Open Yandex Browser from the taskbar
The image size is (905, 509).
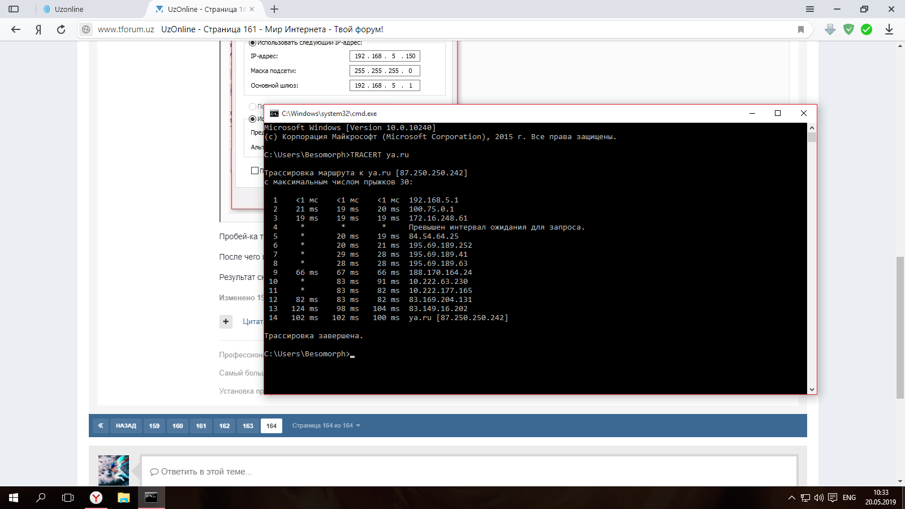pos(96,498)
